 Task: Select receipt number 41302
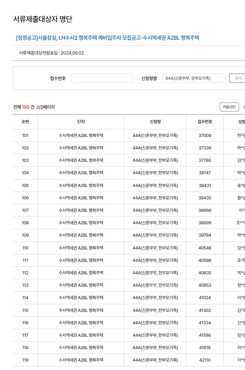pos(205,310)
